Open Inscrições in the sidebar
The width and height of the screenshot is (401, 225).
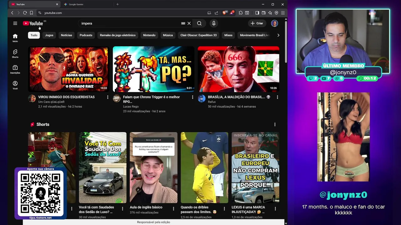15,69
